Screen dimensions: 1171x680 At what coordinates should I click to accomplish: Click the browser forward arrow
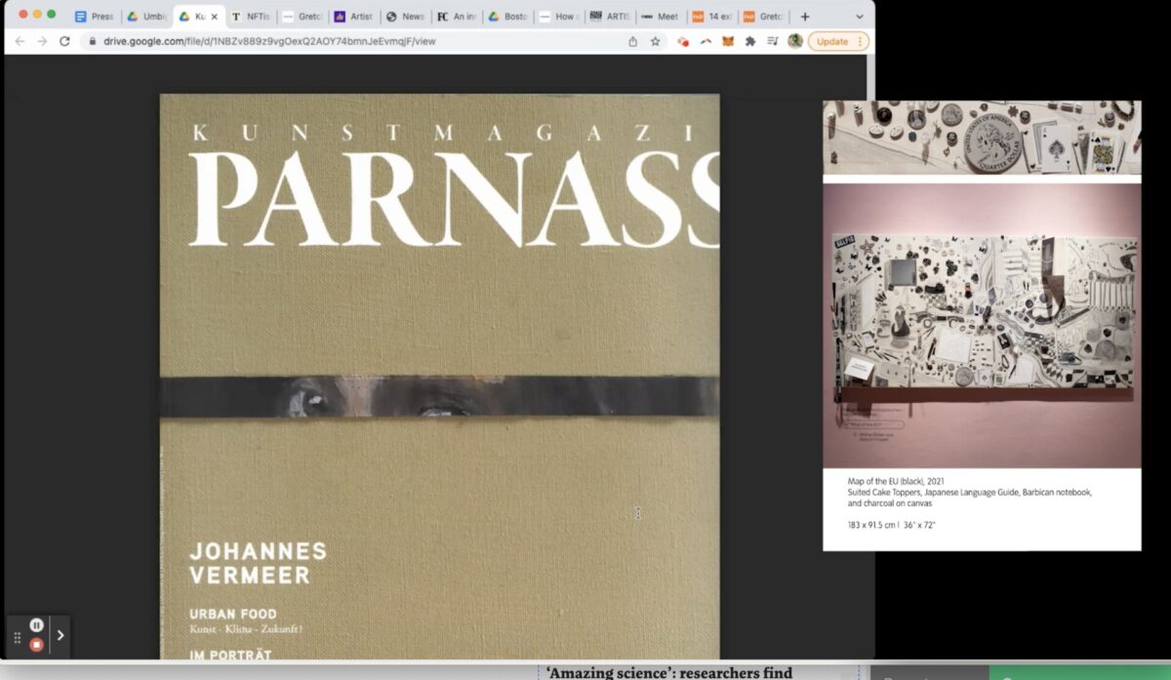(41, 41)
